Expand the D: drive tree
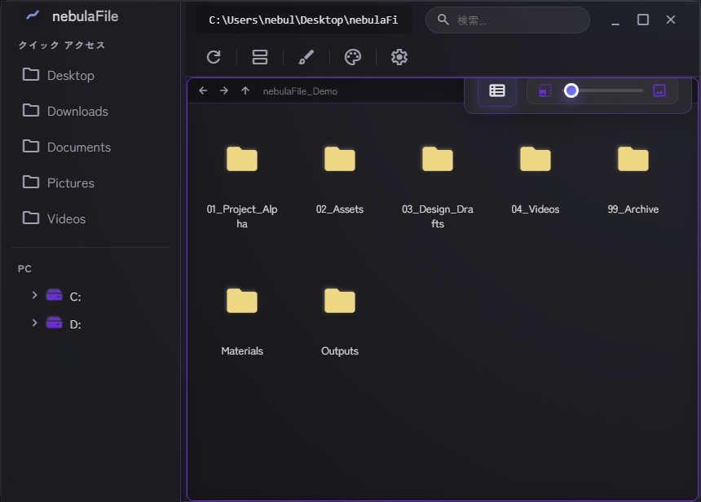This screenshot has width=701, height=502. pos(34,323)
